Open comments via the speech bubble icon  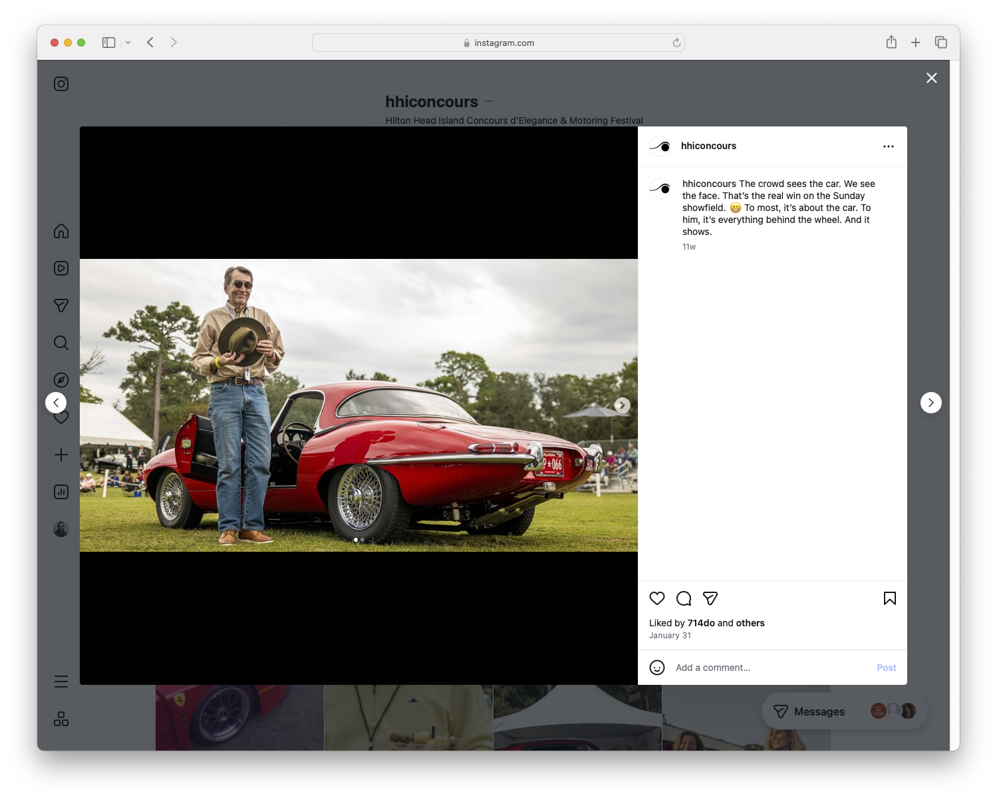(x=684, y=598)
